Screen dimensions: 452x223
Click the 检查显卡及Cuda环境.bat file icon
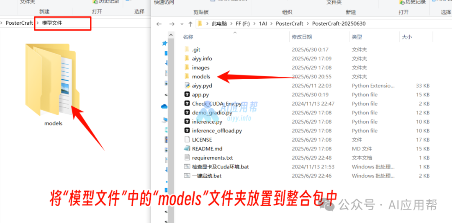[187, 167]
